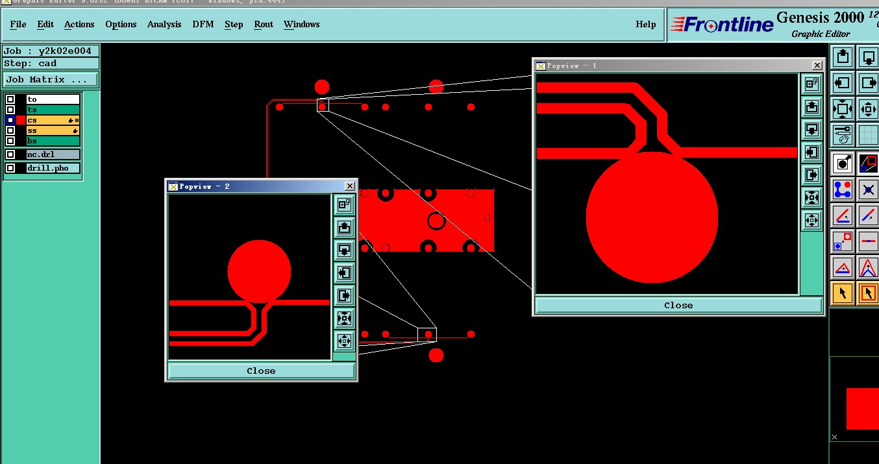Click zoom in icon in Popview 2
Image resolution: width=879 pixels, height=464 pixels.
pyautogui.click(x=344, y=318)
